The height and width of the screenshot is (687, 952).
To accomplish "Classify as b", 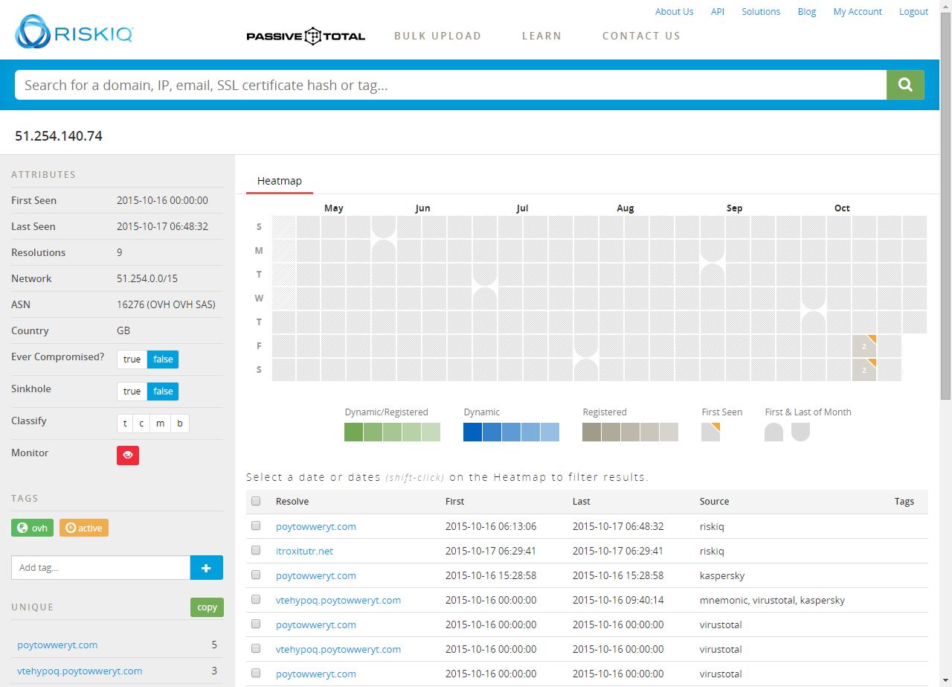I will (x=179, y=424).
